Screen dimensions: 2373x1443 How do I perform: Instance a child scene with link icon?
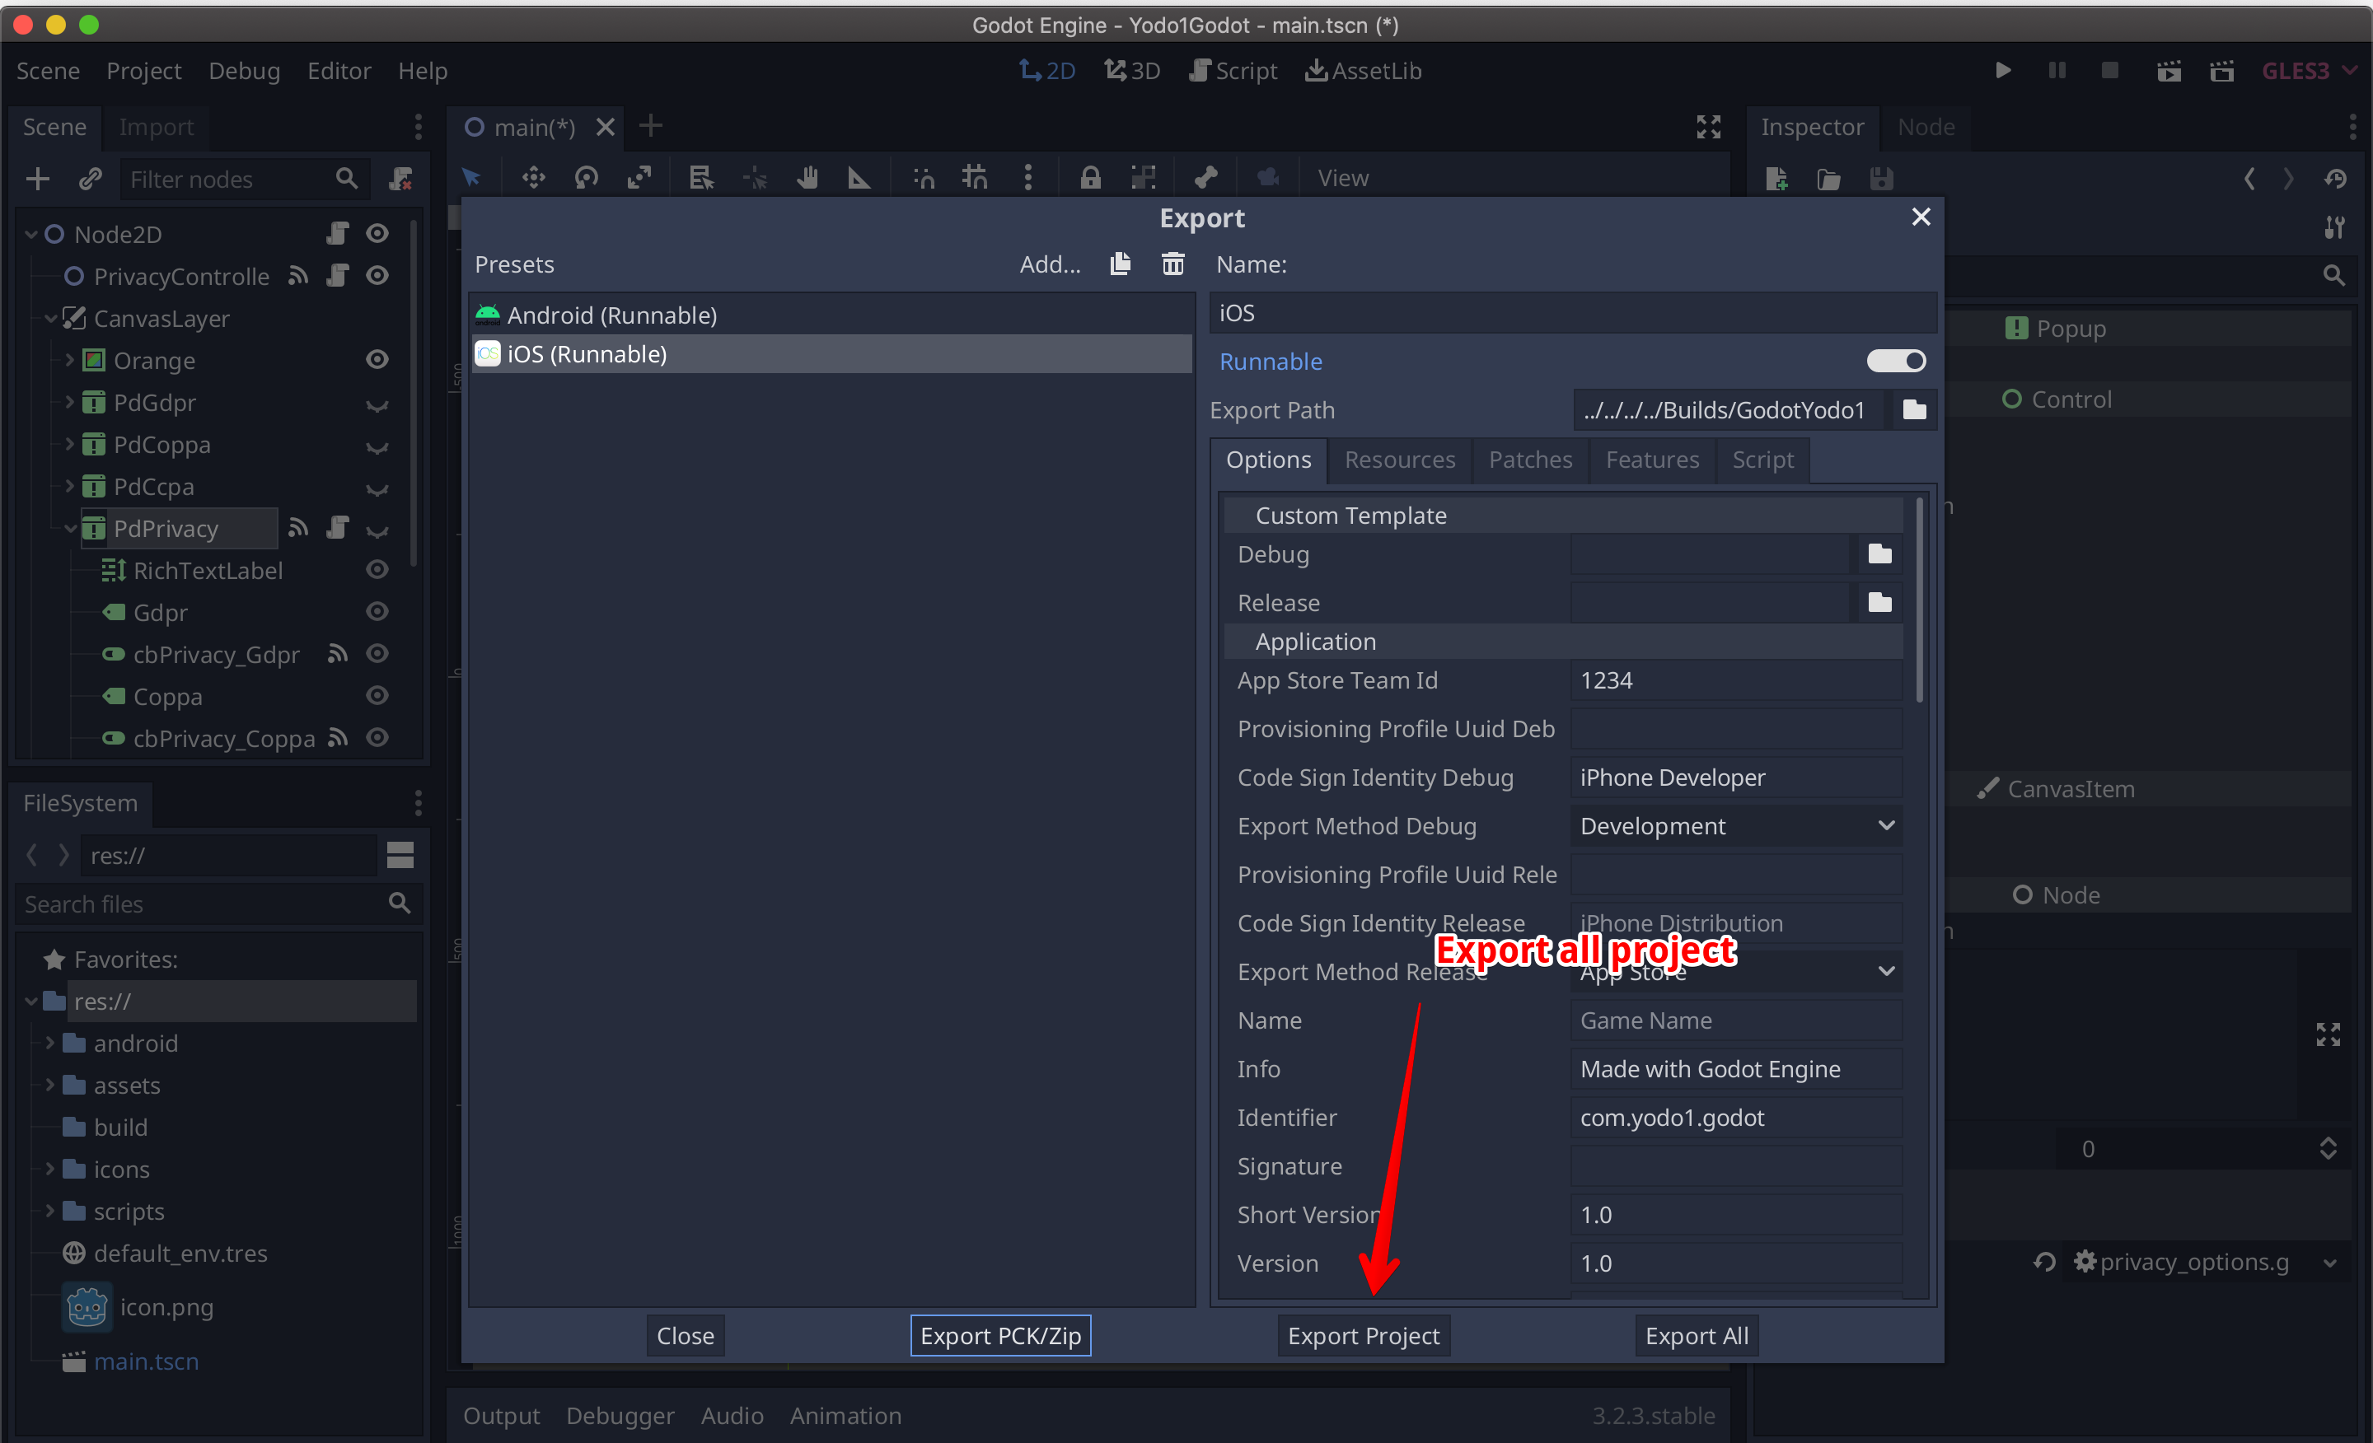tap(91, 179)
